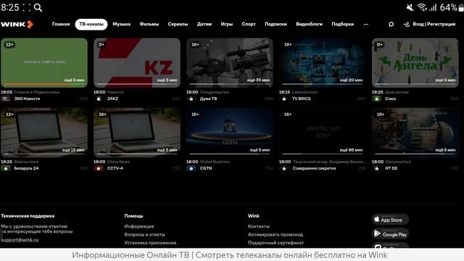This screenshot has height=261, width=464.
Task: Click the TV BRICS channel lock icon
Action: [x=284, y=99]
